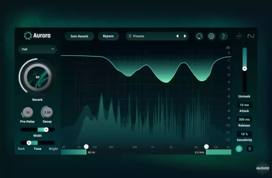Expand the Hall reverb type dropdown

coord(37,49)
